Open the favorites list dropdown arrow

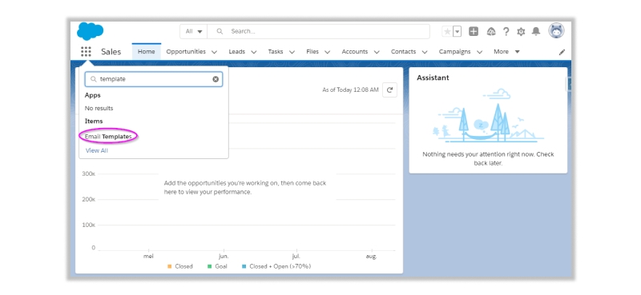coord(457,31)
